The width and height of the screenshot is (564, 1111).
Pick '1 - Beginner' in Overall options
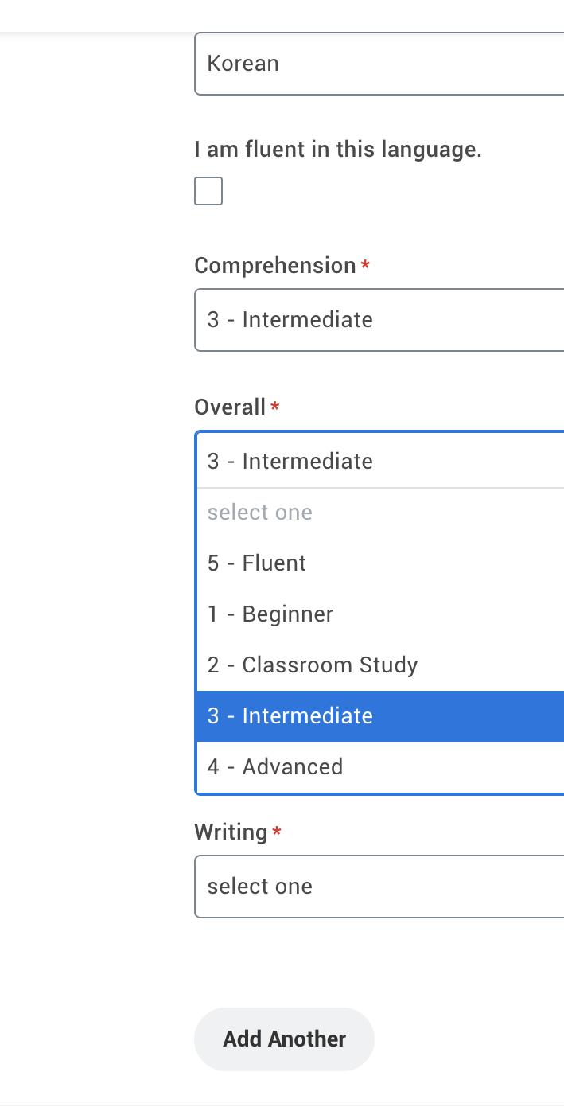(x=270, y=614)
